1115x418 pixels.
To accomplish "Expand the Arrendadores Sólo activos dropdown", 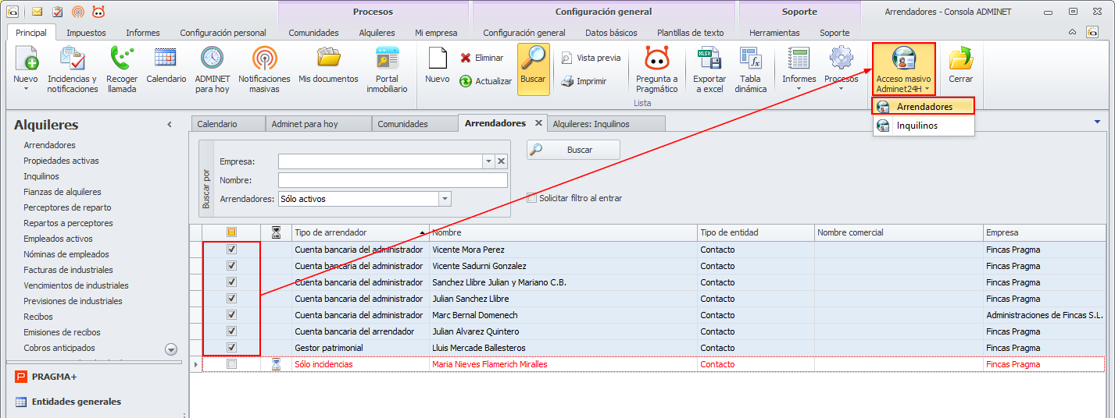I will click(x=445, y=199).
